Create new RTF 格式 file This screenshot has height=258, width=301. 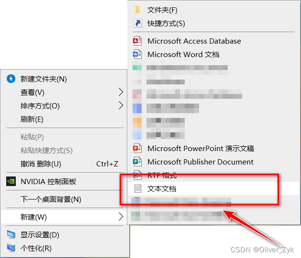click(x=213, y=175)
